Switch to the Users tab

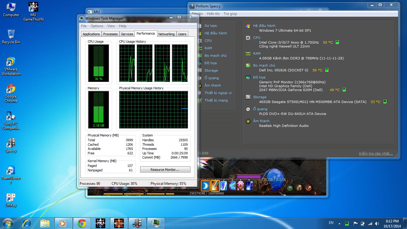pyautogui.click(x=182, y=34)
